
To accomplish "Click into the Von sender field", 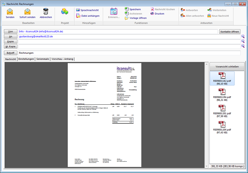I will (118, 31).
